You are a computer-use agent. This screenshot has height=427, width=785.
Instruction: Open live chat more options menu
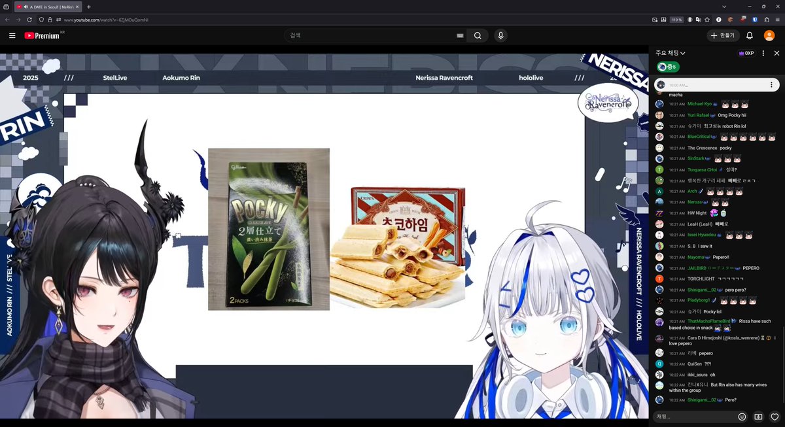pyautogui.click(x=763, y=53)
